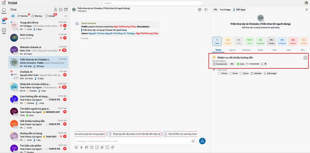
Task: Switch to the Agents tab
Action: point(232,50)
